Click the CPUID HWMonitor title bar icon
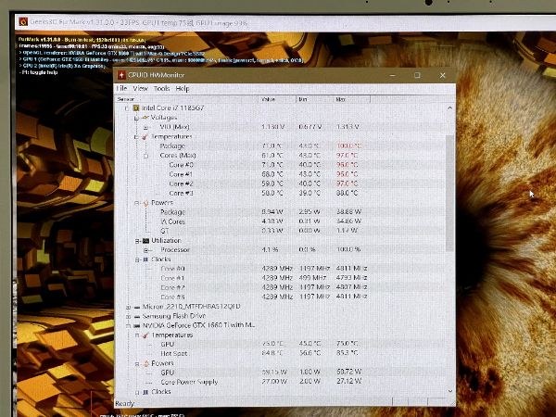 121,75
